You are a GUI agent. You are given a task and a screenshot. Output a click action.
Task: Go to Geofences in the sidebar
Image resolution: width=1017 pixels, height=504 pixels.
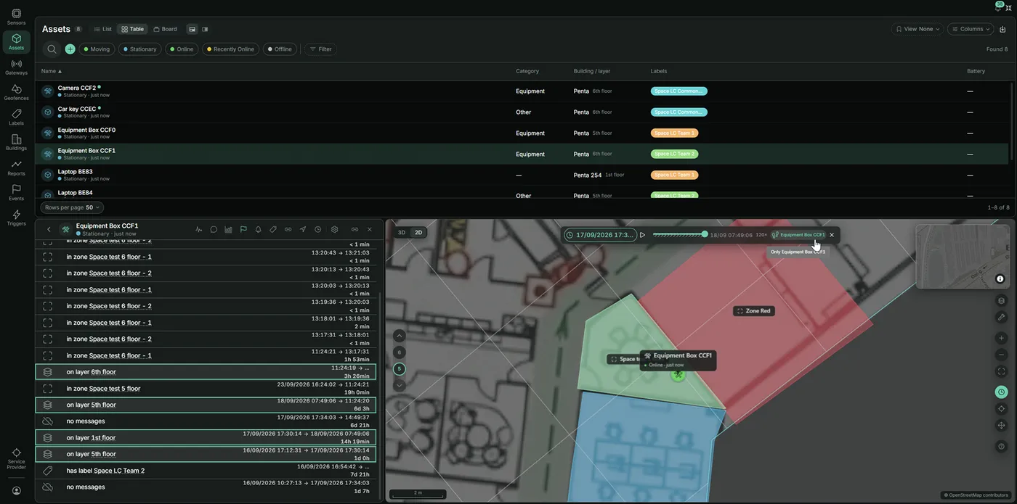coord(16,92)
